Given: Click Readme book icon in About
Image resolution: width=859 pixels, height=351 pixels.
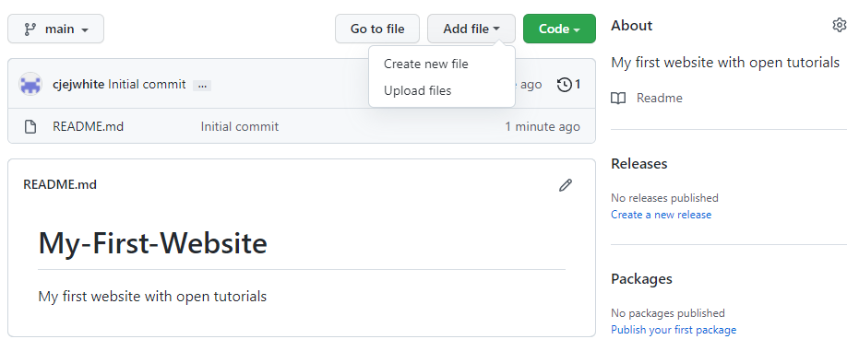Looking at the screenshot, I should pyautogui.click(x=618, y=99).
